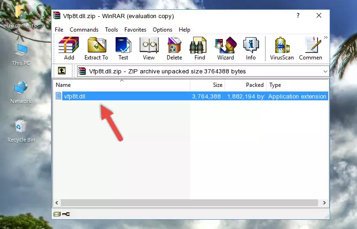This screenshot has width=357, height=229.
Task: Sort the list by Type column
Action: [x=297, y=85]
